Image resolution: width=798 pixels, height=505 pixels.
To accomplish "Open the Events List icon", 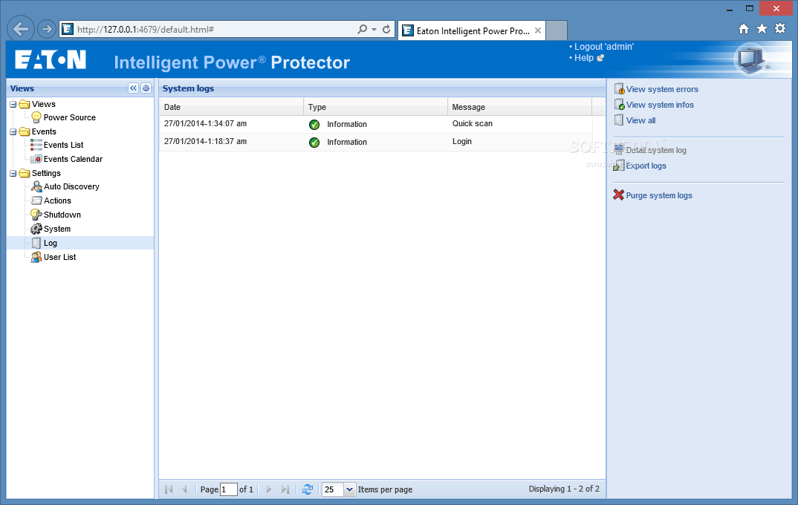I will (36, 145).
